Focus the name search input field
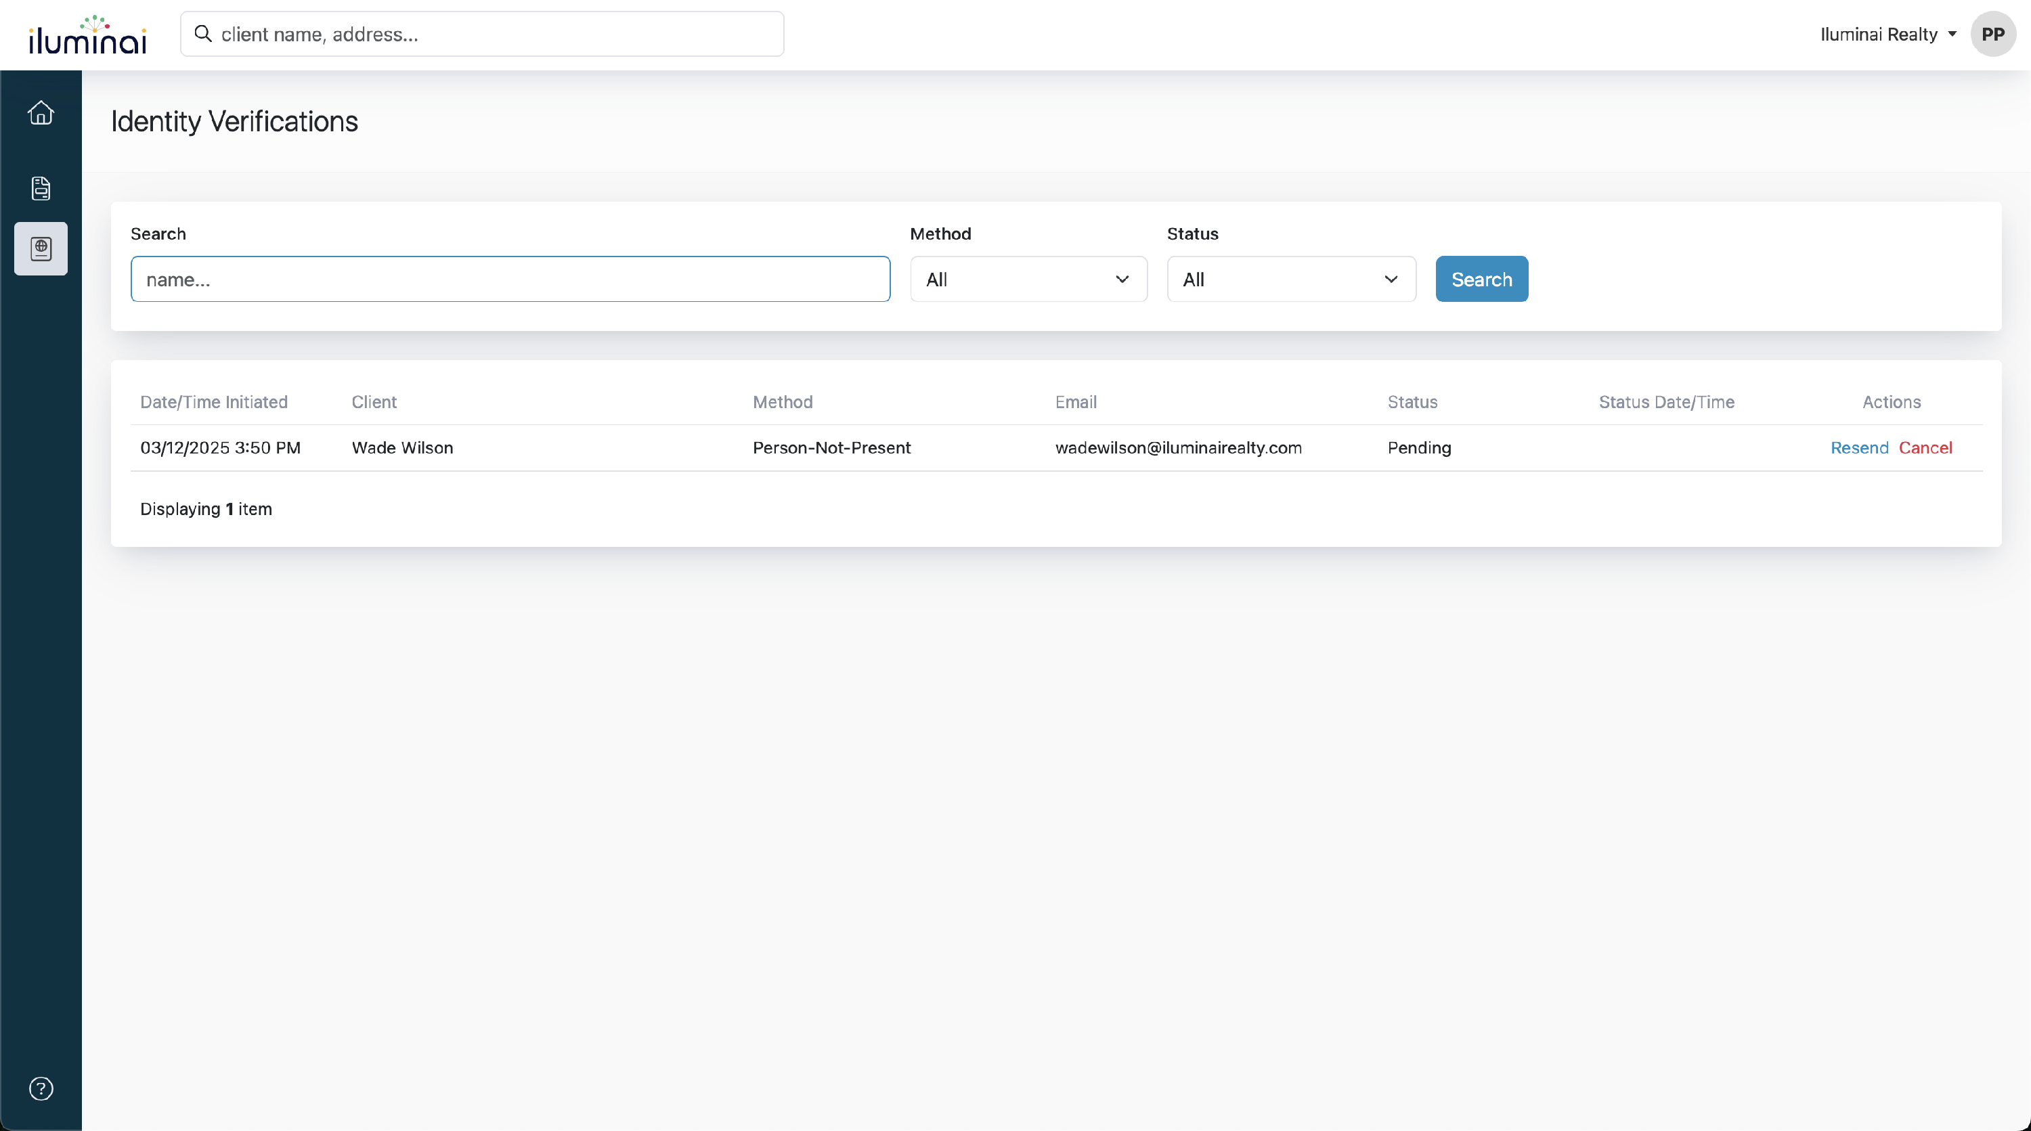This screenshot has height=1131, width=2031. [x=510, y=279]
